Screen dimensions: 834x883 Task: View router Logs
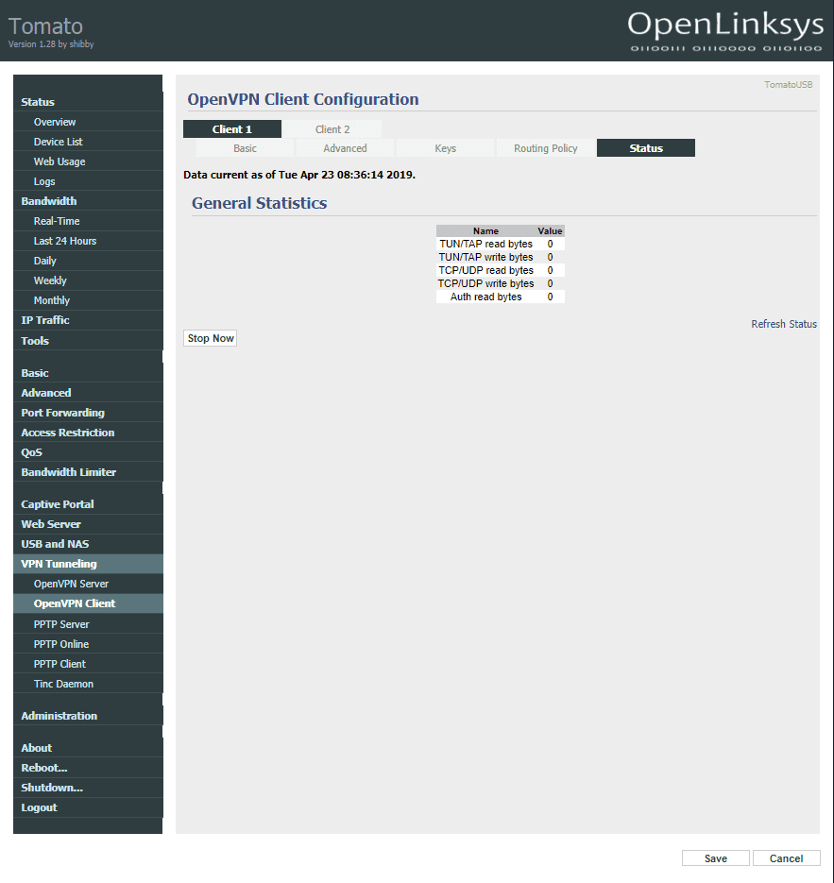pos(43,180)
